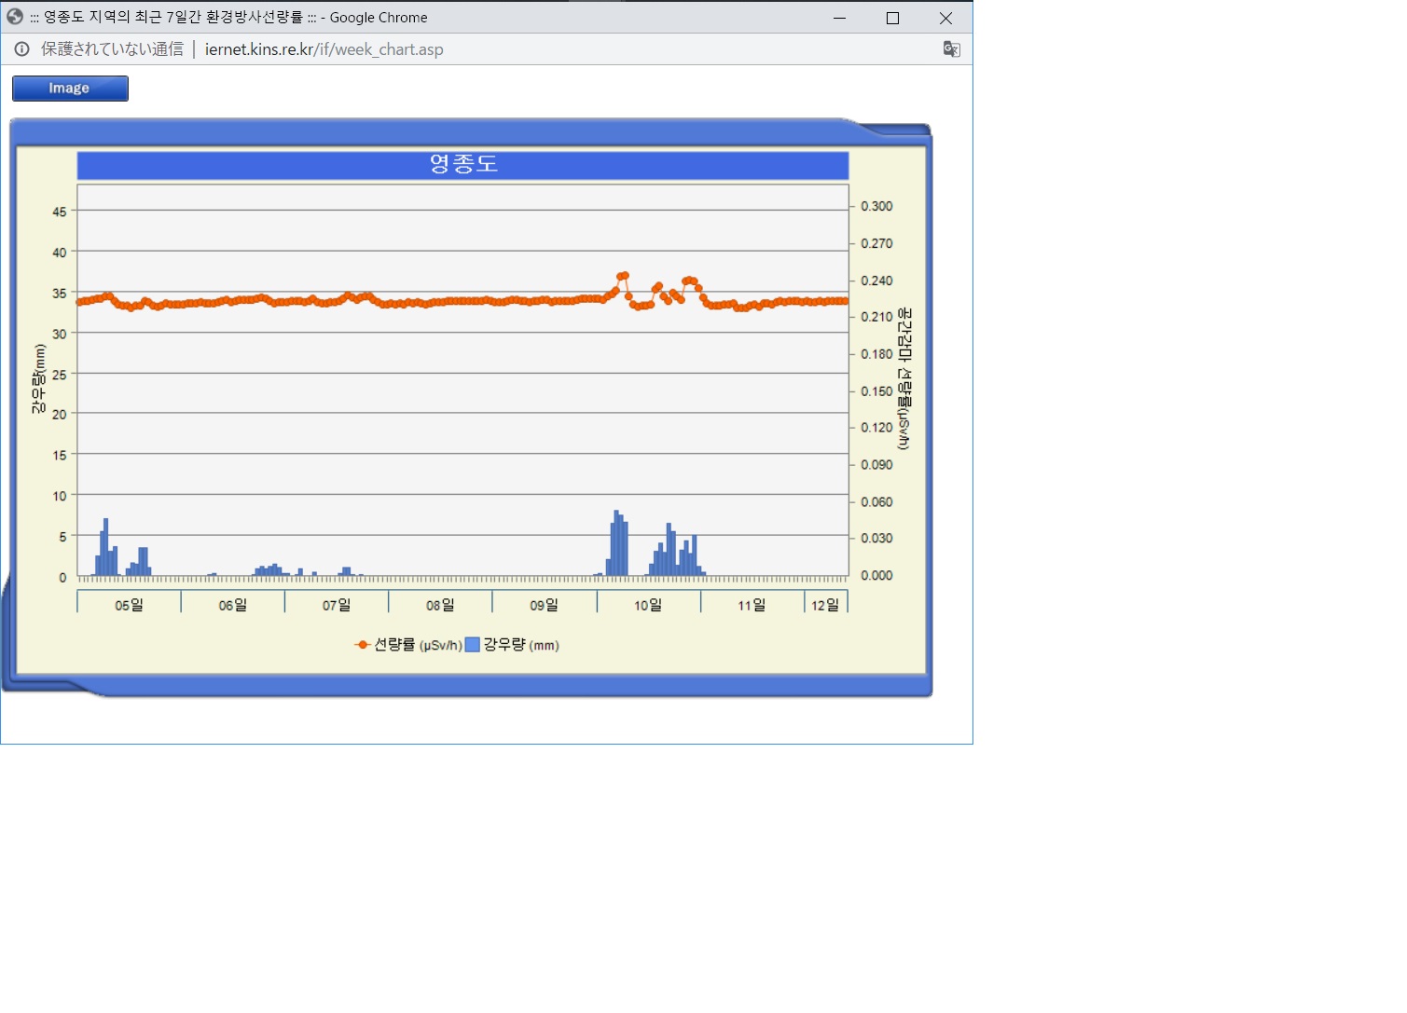Select the 12일 date label
The image size is (1407, 1013).
[x=825, y=606]
